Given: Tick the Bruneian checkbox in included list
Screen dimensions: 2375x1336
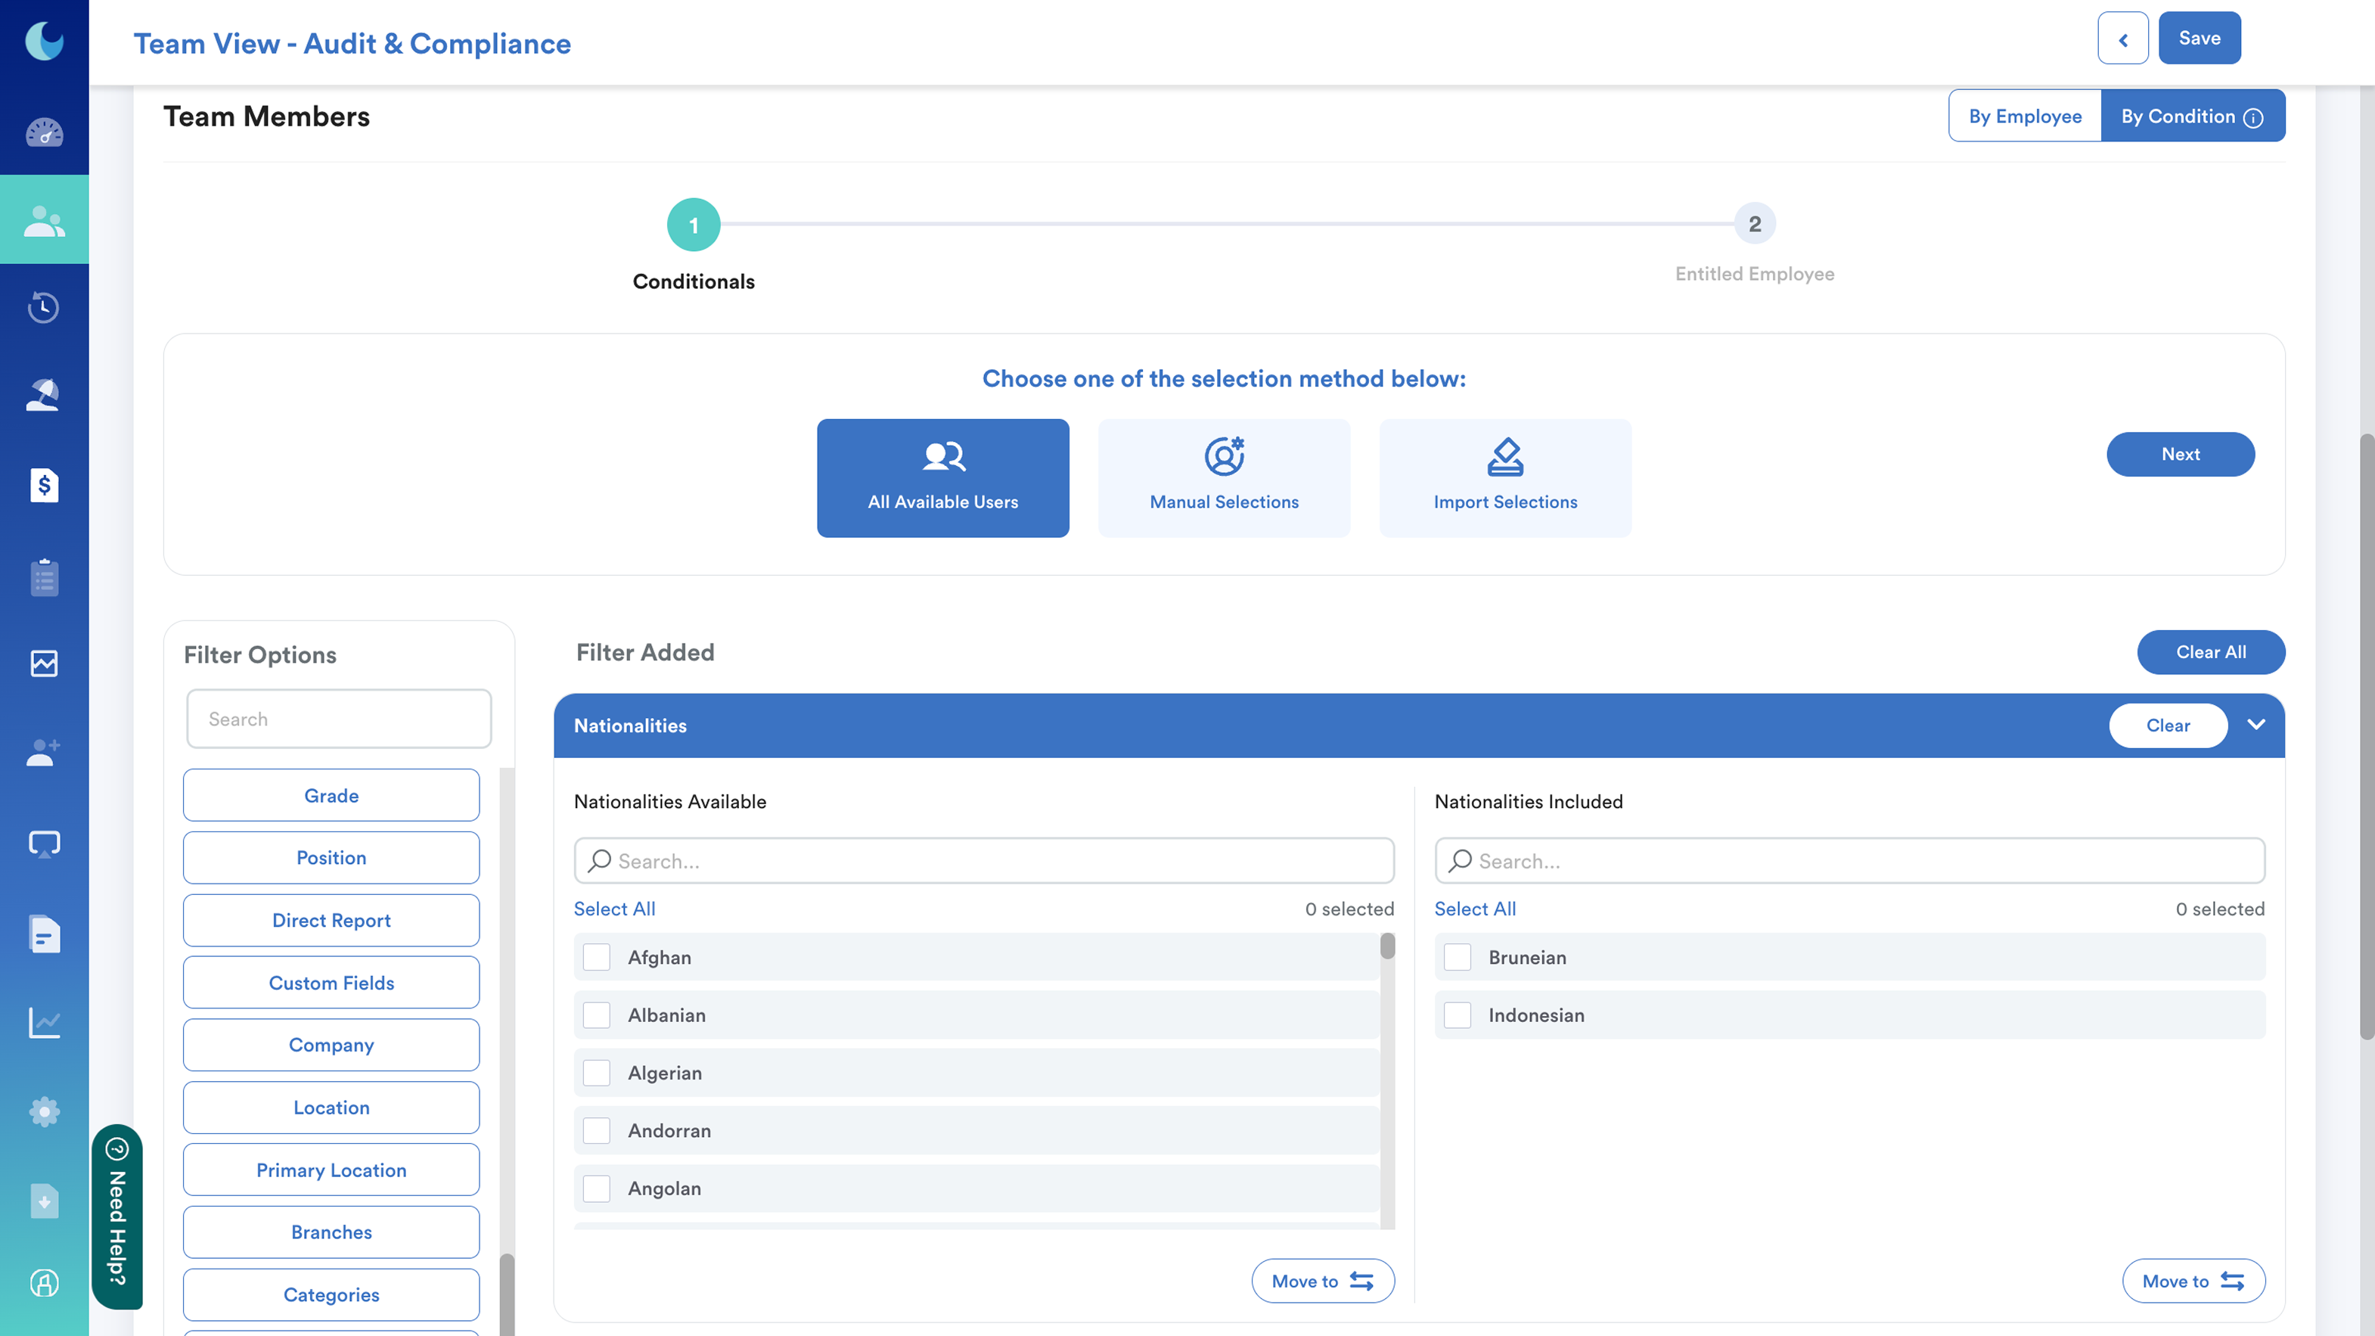Looking at the screenshot, I should click(1458, 957).
